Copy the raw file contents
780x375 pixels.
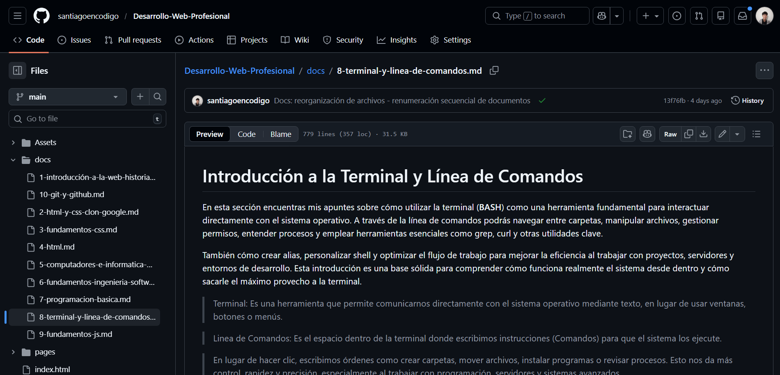click(x=688, y=134)
